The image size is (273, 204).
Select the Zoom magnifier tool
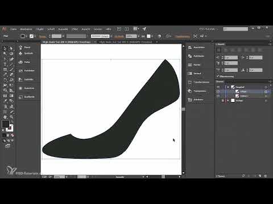tap(11, 117)
